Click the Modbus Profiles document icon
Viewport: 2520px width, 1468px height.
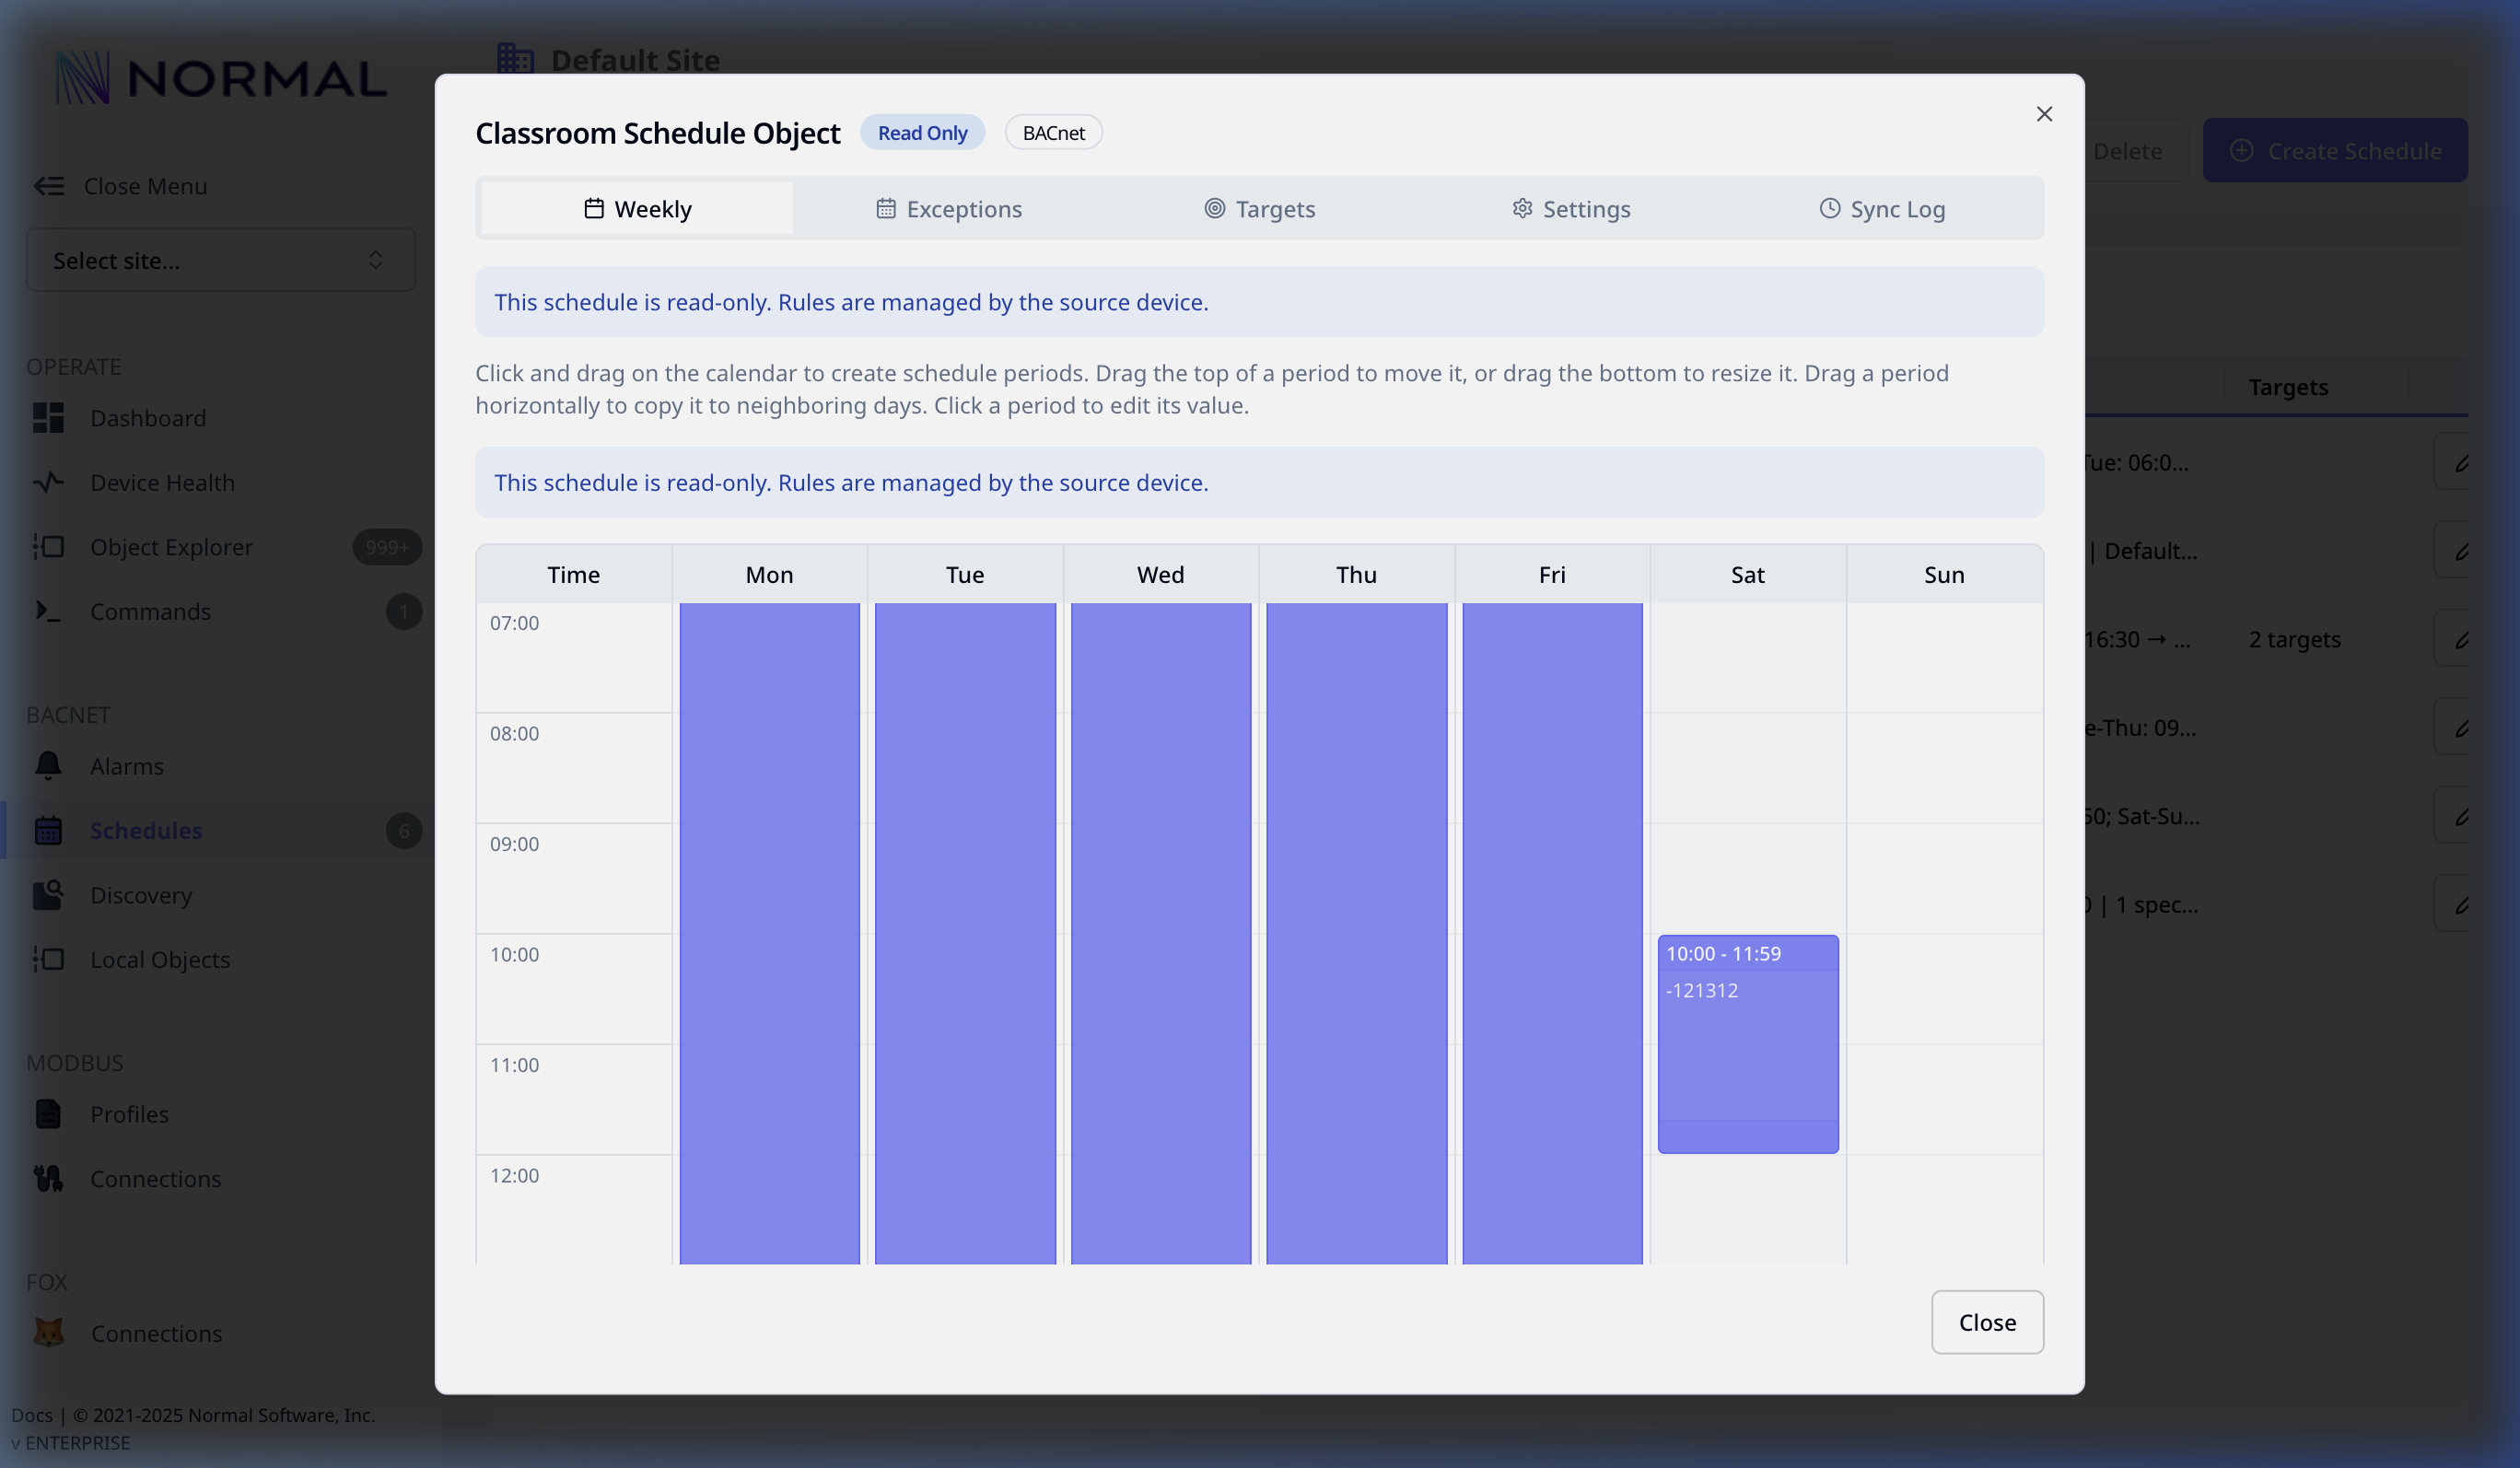[48, 1114]
